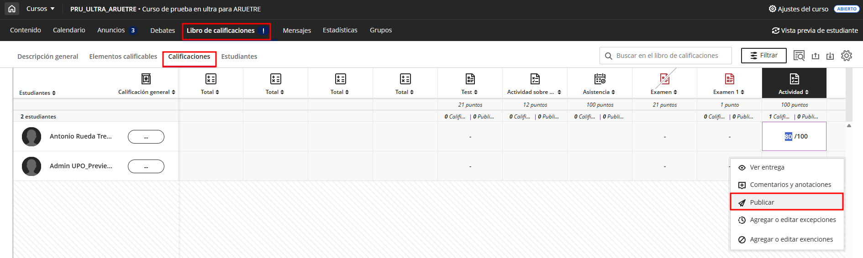863x258 pixels.
Task: Click the red Examen 1 column icon
Action: [729, 79]
